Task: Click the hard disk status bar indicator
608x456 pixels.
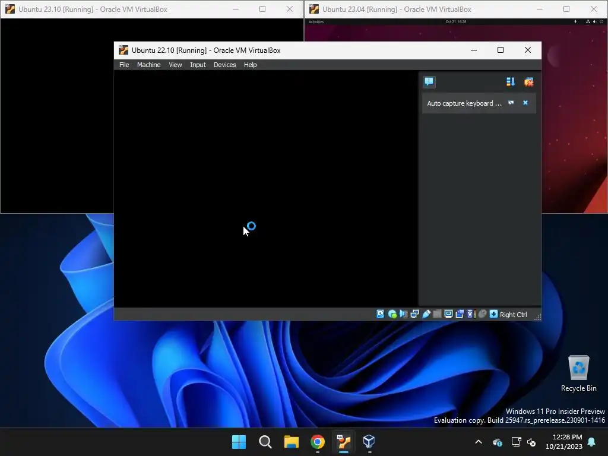Action: point(381,314)
